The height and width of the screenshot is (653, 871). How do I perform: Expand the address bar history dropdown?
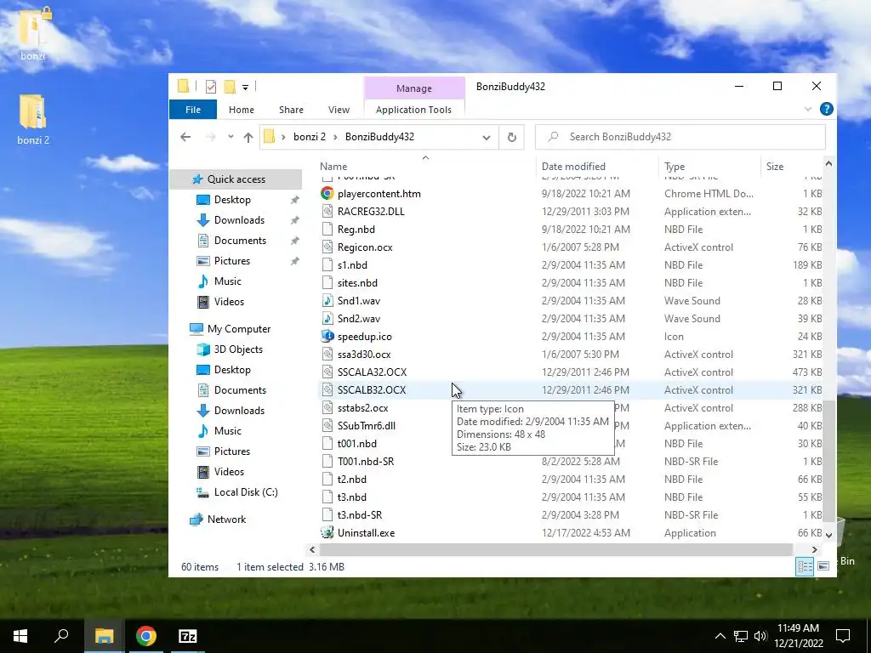coord(486,137)
